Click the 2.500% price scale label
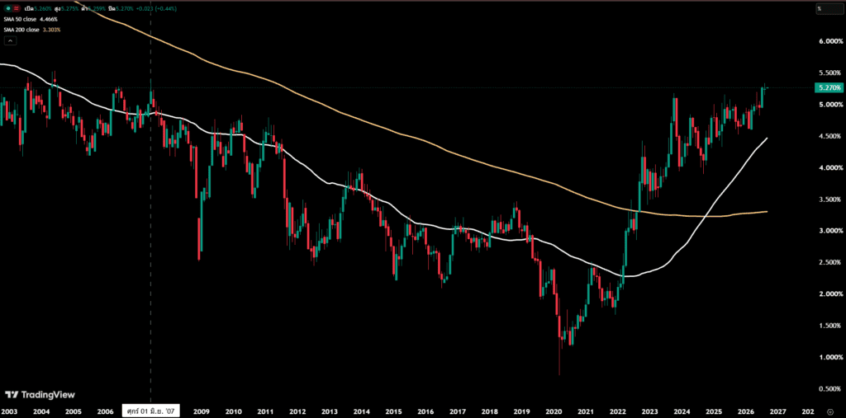The height and width of the screenshot is (418, 846). (x=831, y=262)
